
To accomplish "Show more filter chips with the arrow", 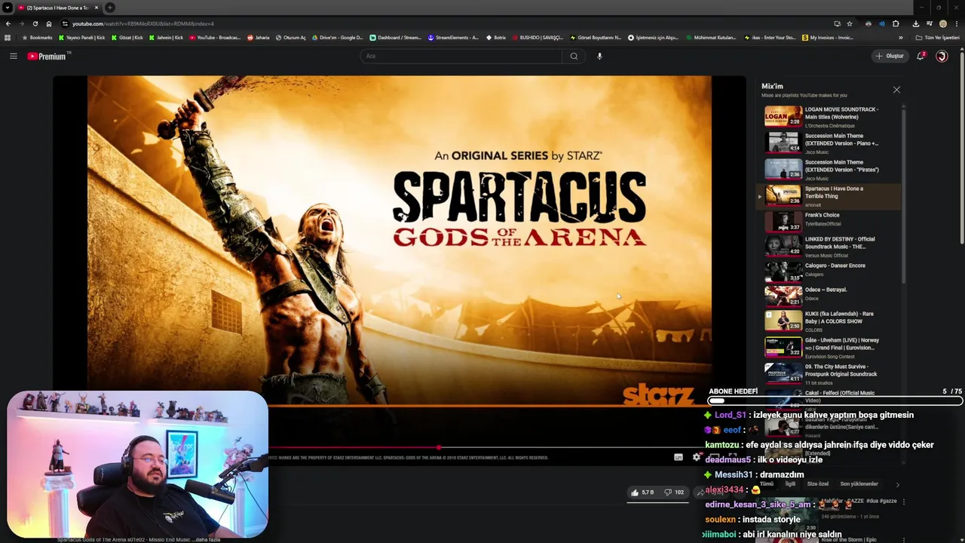I will [x=897, y=484].
